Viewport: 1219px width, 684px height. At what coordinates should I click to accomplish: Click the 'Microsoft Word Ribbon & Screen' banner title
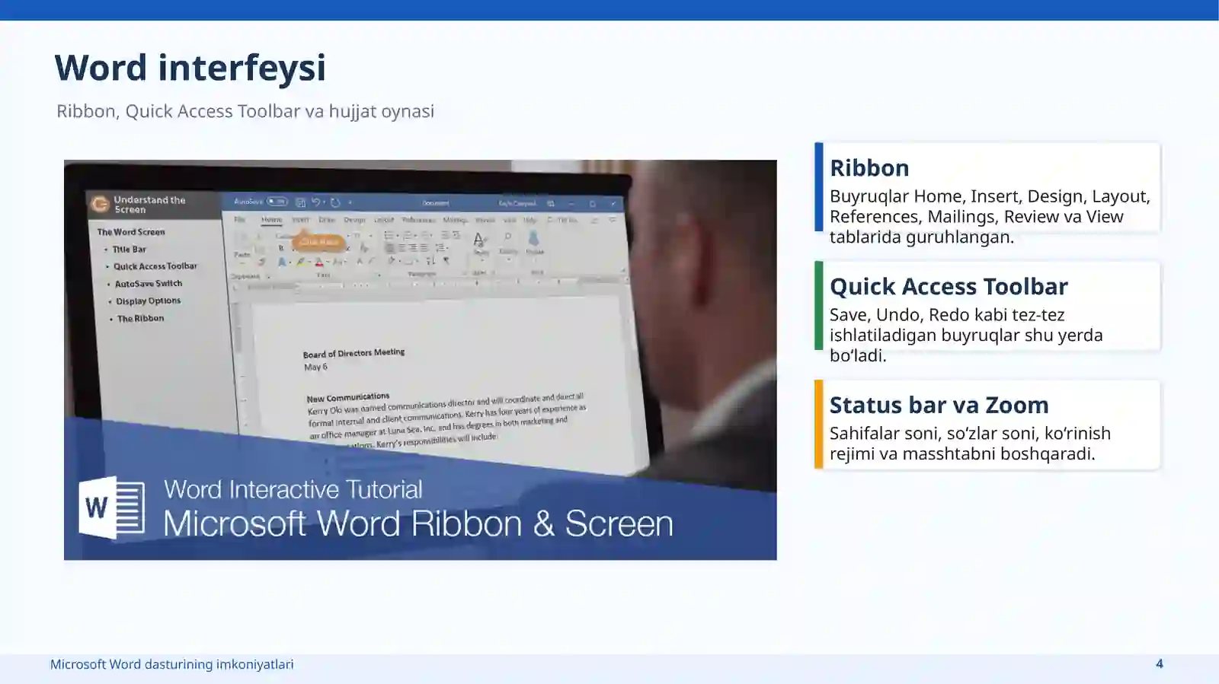pos(418,523)
